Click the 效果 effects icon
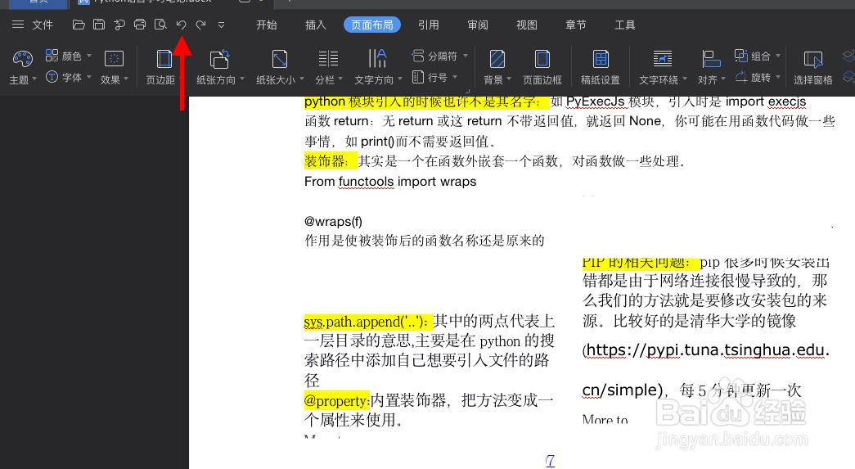Screen dimensions: 855x469 114,59
